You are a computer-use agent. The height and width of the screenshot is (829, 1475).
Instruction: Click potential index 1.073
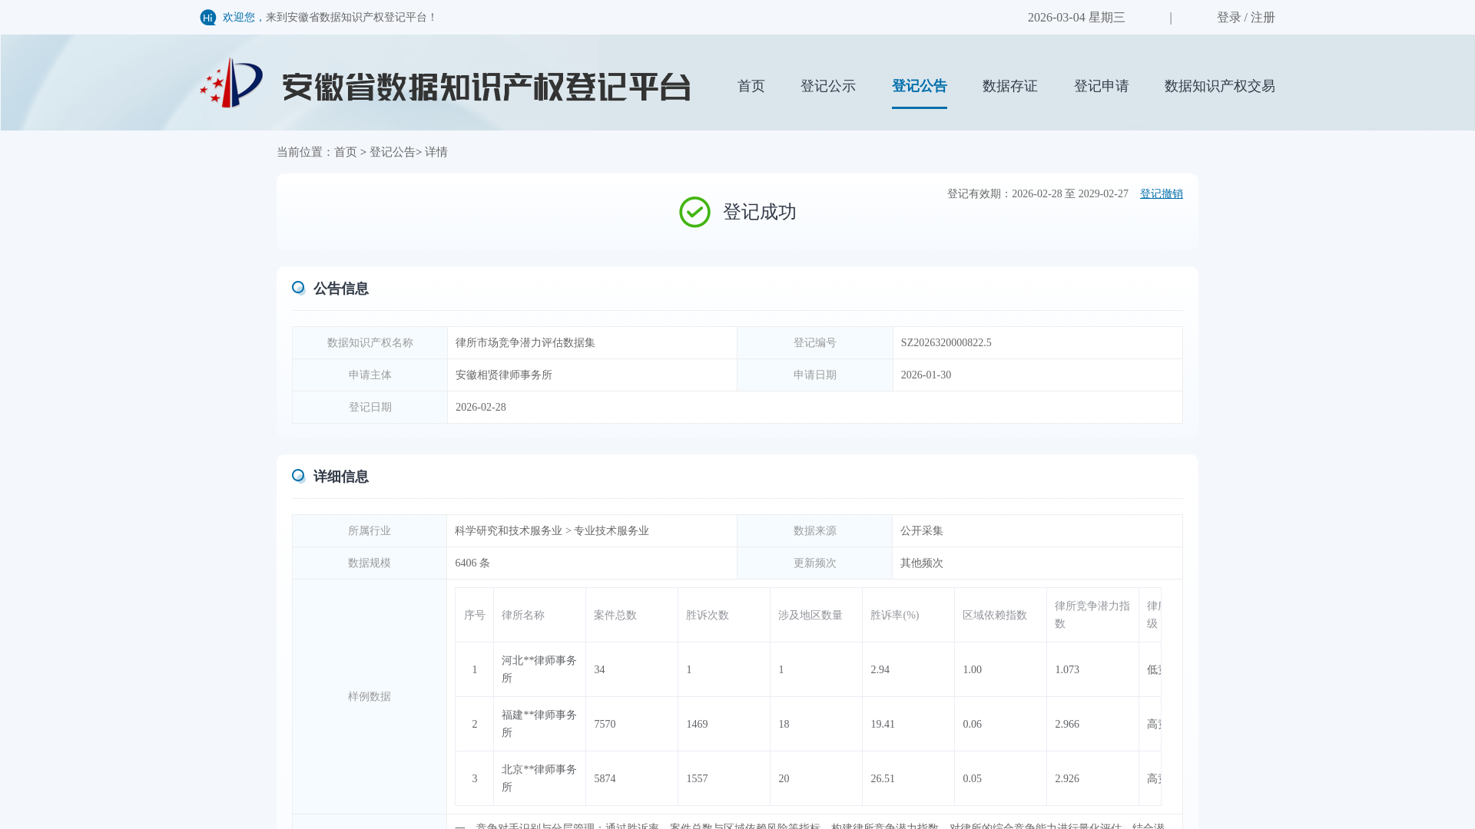(x=1067, y=670)
